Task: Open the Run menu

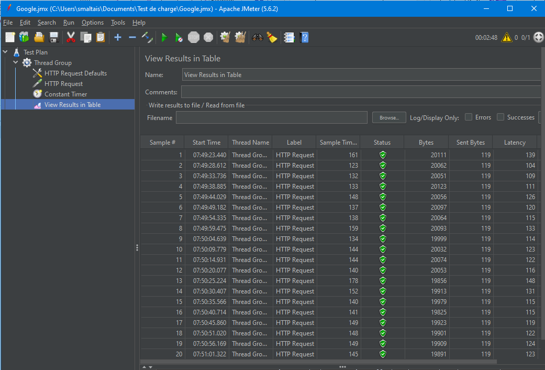Action: 69,23
